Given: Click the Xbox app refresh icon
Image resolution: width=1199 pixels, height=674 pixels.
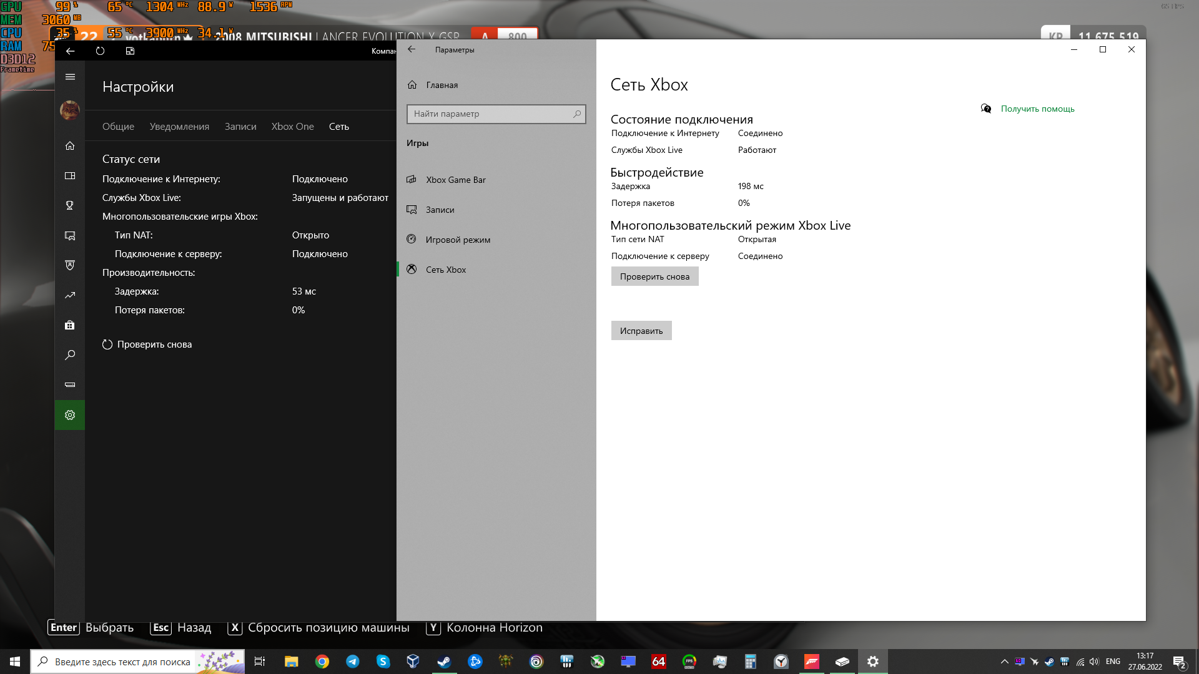Looking at the screenshot, I should click(100, 51).
